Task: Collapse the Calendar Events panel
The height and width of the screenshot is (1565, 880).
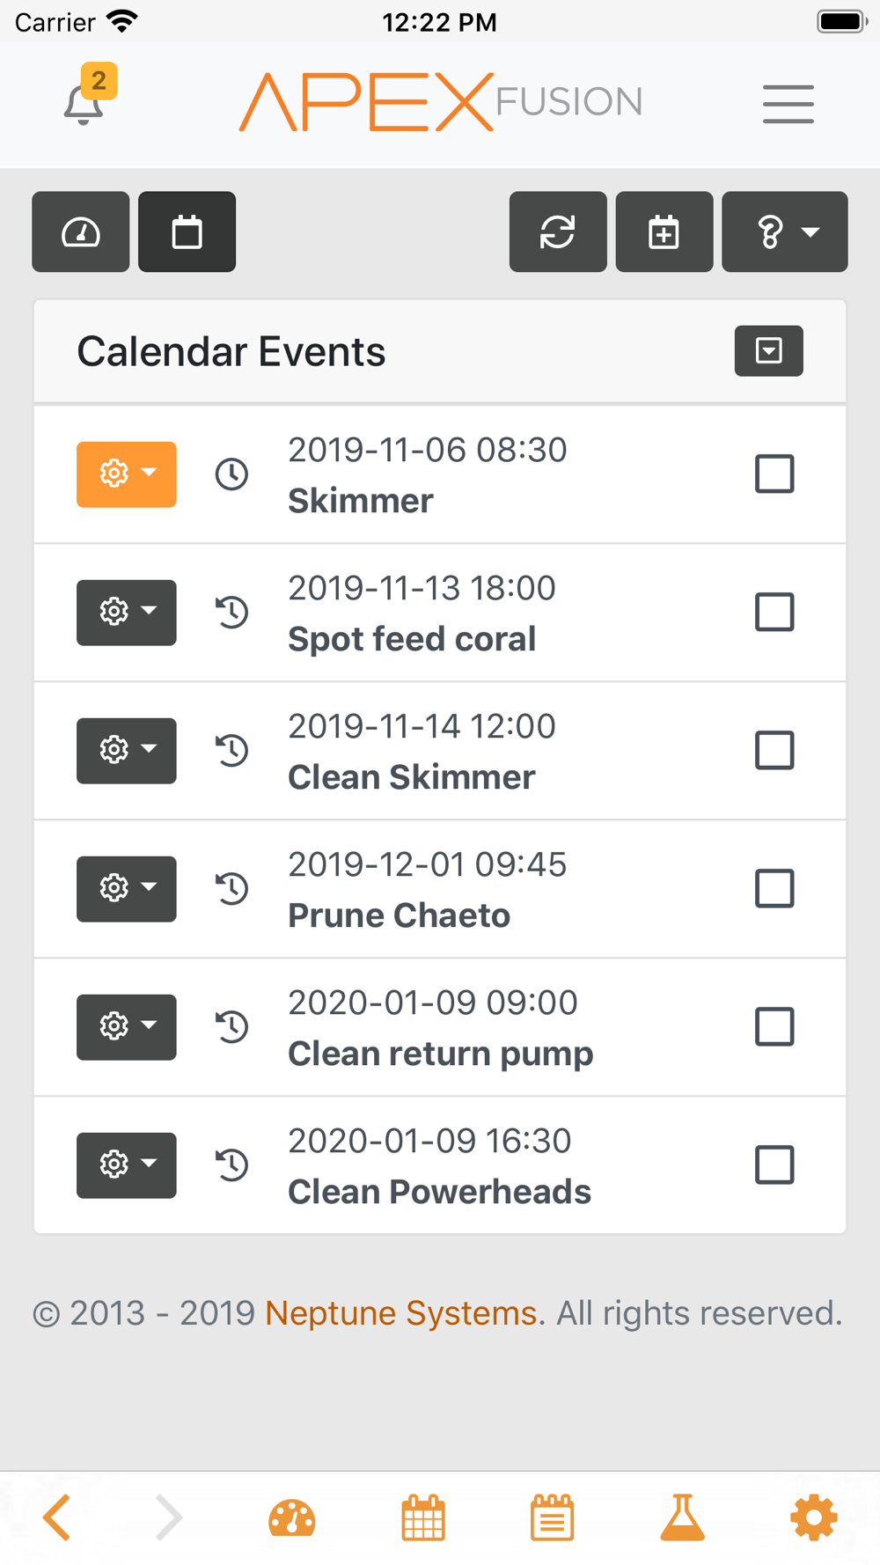Action: point(769,350)
